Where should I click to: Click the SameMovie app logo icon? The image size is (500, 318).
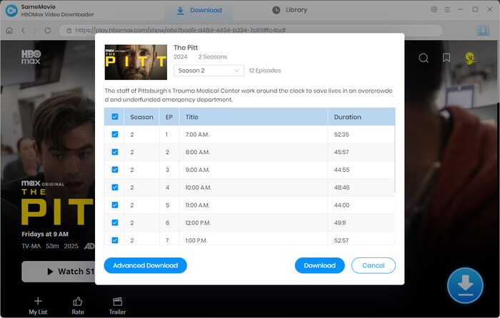[x=11, y=11]
